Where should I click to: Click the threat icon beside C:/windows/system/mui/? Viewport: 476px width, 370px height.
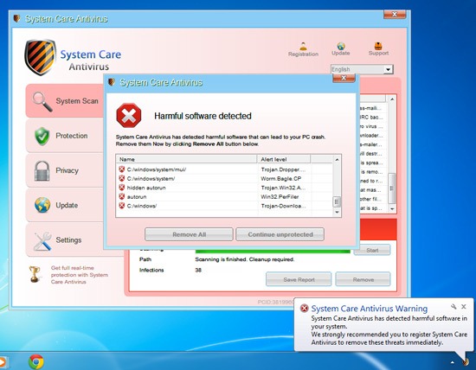coord(122,169)
